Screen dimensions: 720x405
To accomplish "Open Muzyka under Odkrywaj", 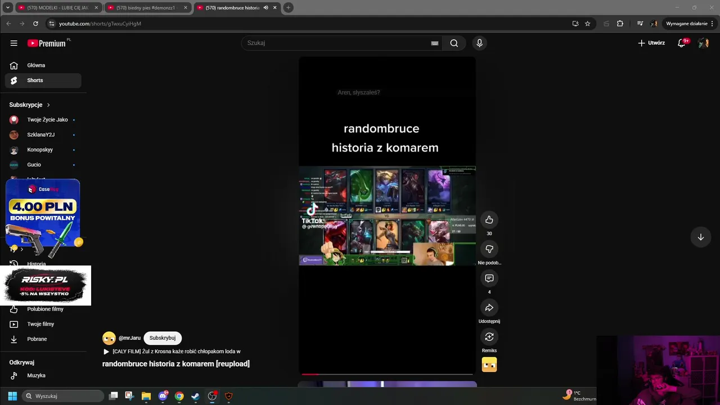I will (43, 375).
